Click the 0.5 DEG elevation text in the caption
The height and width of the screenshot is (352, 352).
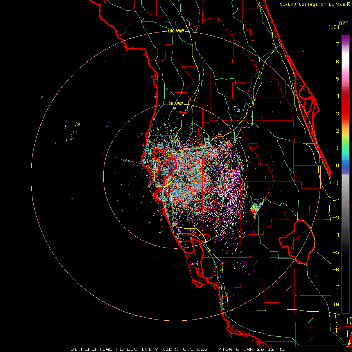[x=196, y=349]
